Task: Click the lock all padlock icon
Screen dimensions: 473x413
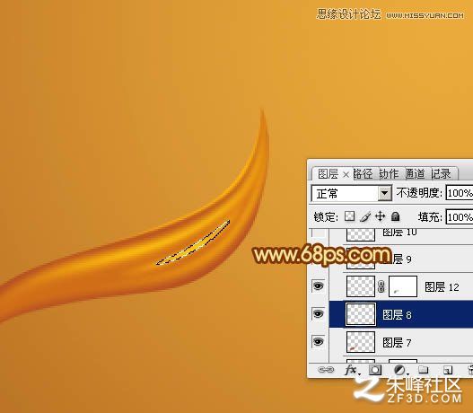Action: pyautogui.click(x=395, y=216)
